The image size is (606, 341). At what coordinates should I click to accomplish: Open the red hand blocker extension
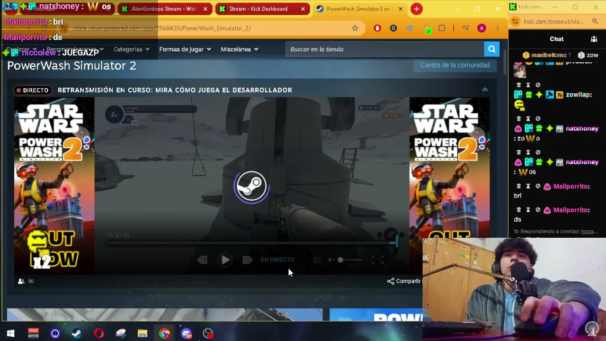pos(377,28)
